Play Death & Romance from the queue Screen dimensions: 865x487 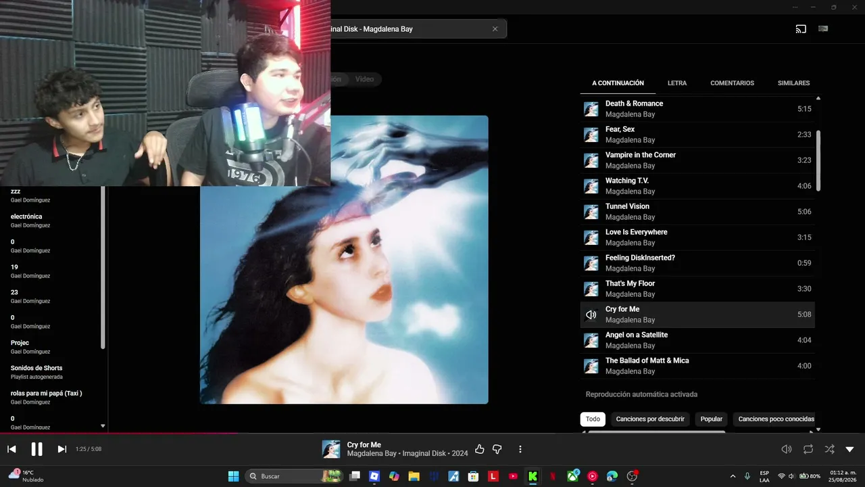tap(697, 109)
